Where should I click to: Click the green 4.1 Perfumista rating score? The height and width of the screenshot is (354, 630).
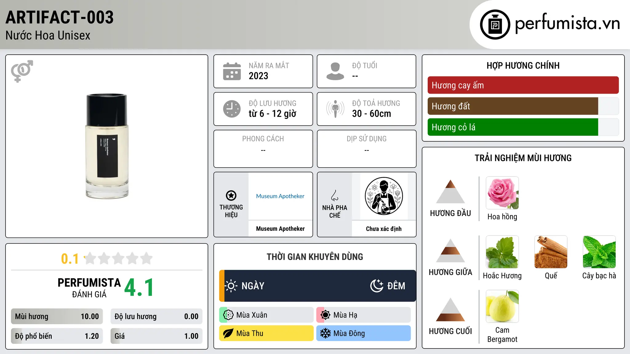139,288
